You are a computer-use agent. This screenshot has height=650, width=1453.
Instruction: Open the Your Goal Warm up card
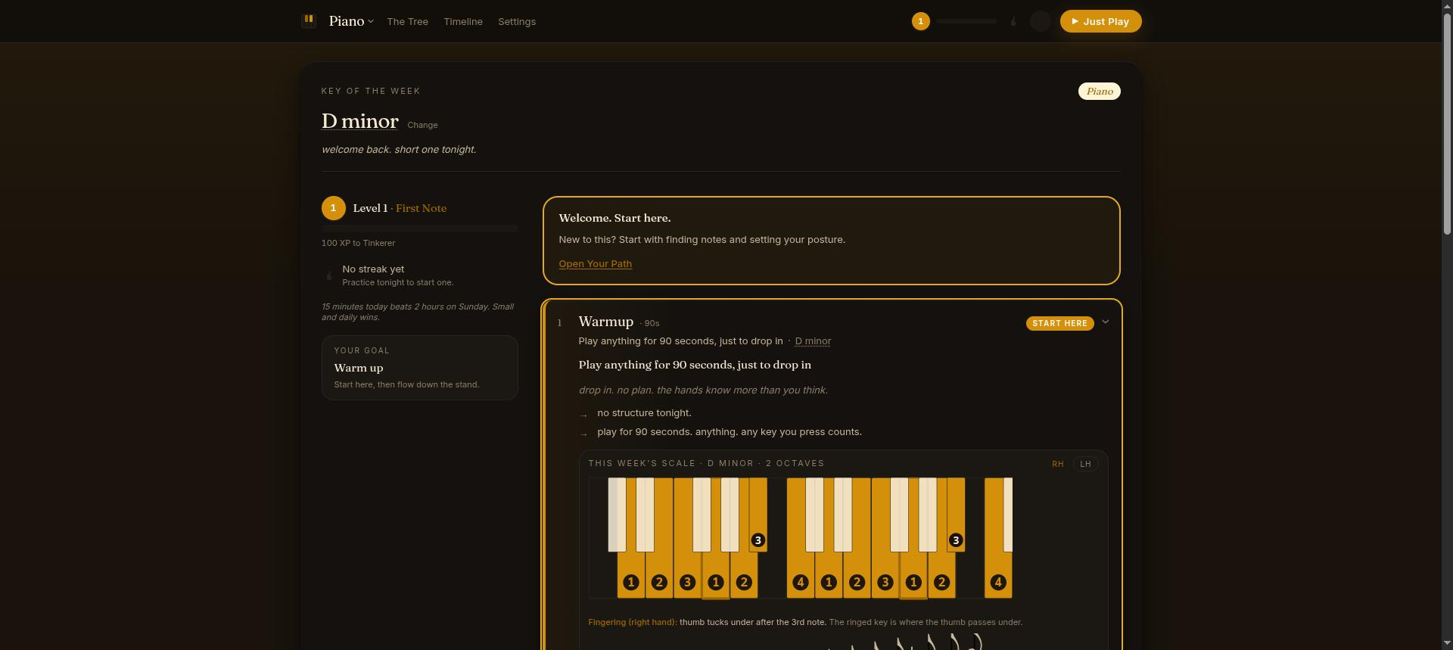419,368
